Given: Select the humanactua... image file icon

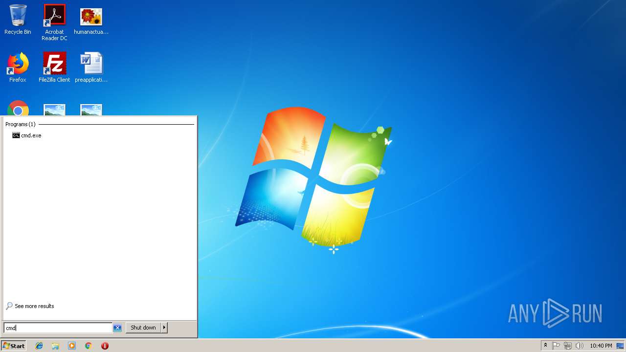Looking at the screenshot, I should [91, 20].
